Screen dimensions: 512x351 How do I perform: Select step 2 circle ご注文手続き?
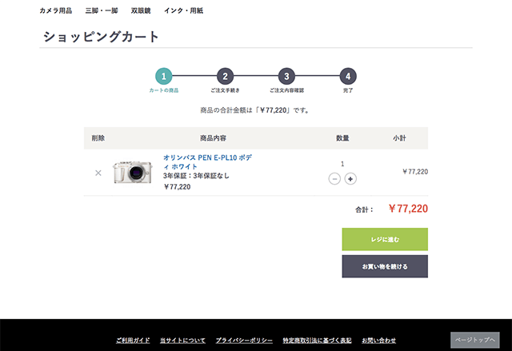225,76
